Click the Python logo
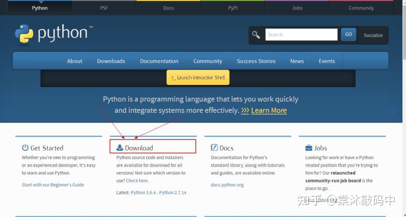The height and width of the screenshot is (217, 406). click(54, 34)
